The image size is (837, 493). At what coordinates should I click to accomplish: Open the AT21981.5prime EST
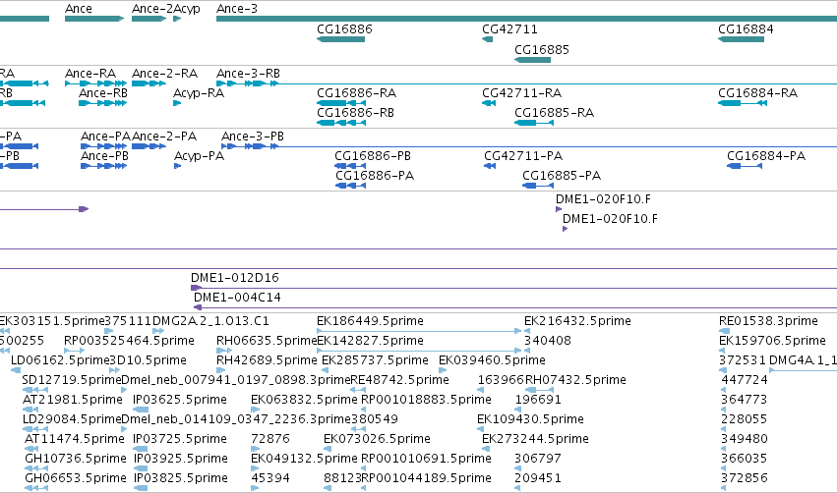[30, 410]
